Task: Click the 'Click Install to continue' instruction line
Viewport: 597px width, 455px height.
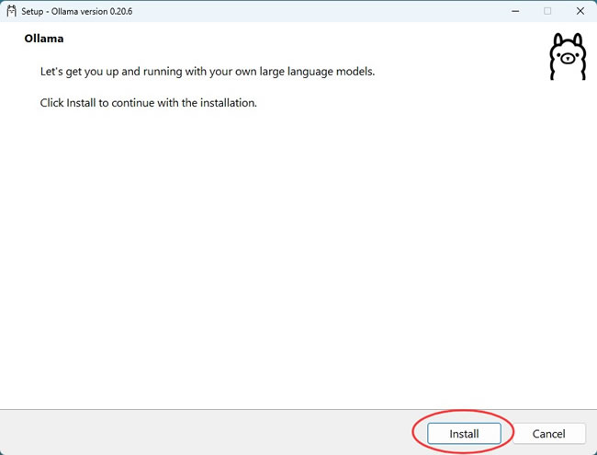Action: coord(148,102)
